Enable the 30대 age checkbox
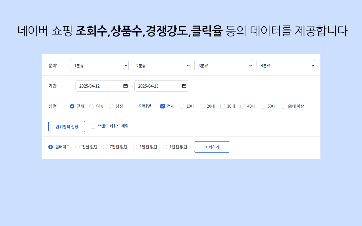 [223, 106]
